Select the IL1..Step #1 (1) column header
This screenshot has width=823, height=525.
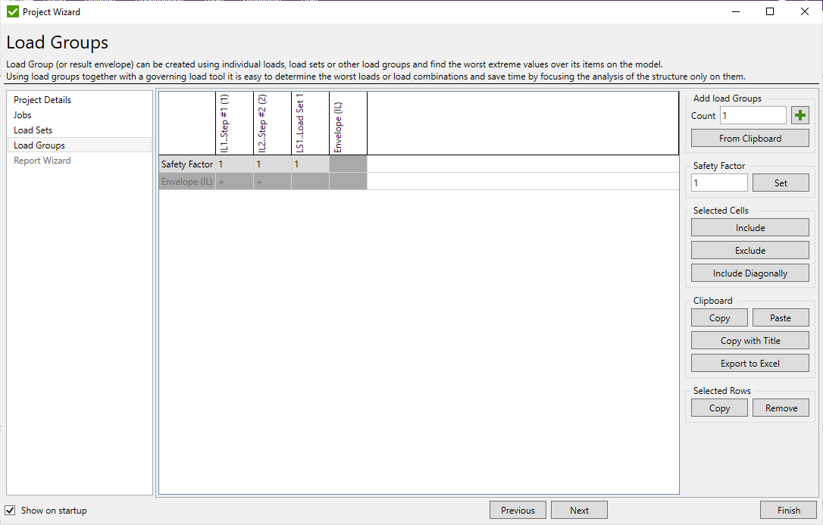click(235, 123)
